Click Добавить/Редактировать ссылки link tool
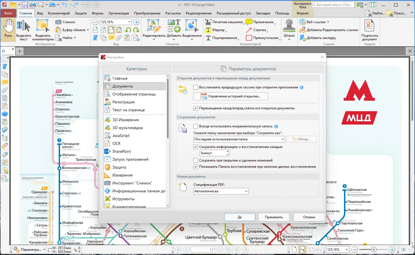415x255 pixels. tap(329, 30)
